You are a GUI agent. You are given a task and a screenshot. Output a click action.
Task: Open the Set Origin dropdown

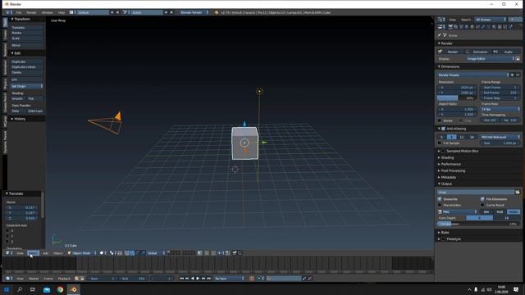pos(26,86)
